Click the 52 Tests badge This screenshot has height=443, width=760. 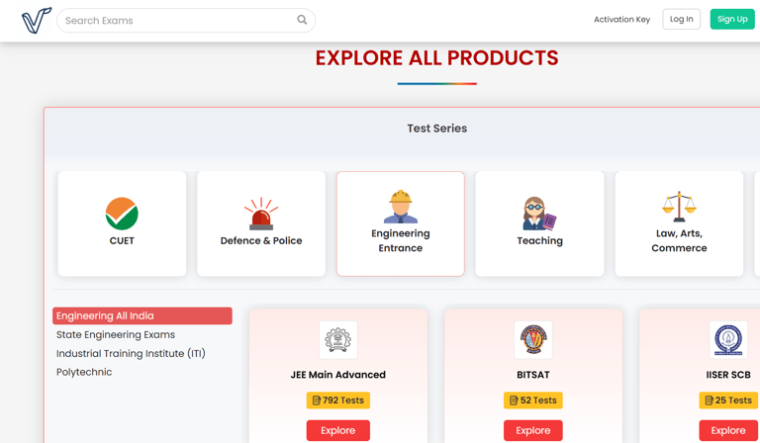pyautogui.click(x=533, y=400)
